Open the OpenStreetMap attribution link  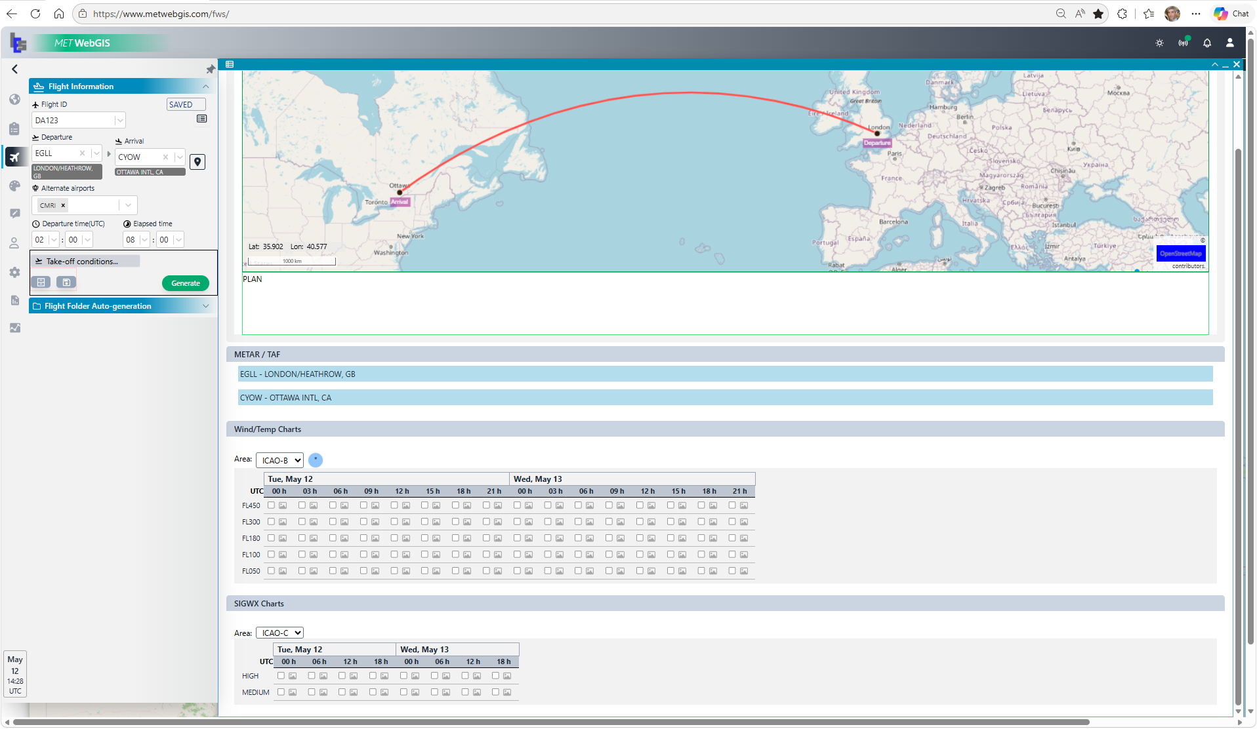[x=1181, y=253]
